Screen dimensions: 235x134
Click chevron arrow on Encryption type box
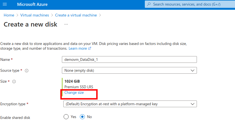pyautogui.click(x=192, y=104)
